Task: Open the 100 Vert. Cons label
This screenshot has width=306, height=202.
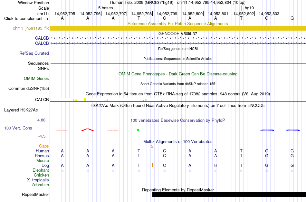Action: [x=18, y=128]
